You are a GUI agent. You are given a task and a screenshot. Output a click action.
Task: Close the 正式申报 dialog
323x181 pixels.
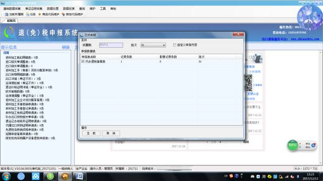pos(238,34)
